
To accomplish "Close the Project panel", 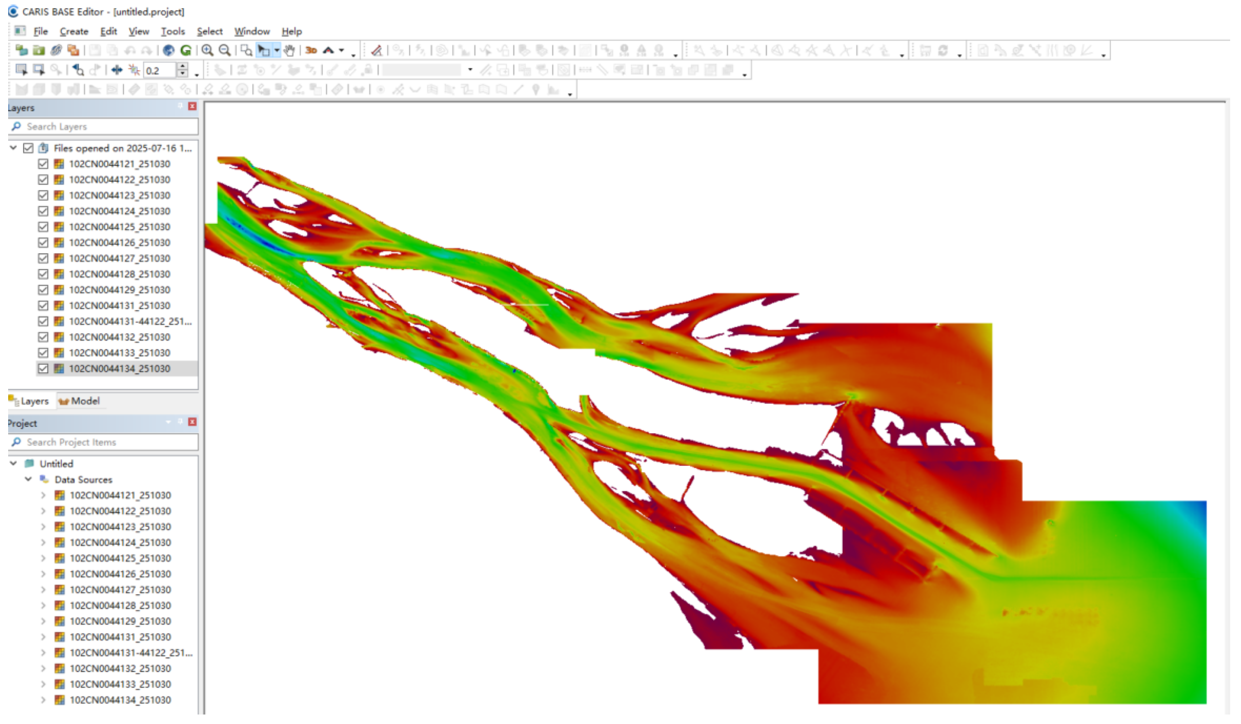I will click(193, 422).
